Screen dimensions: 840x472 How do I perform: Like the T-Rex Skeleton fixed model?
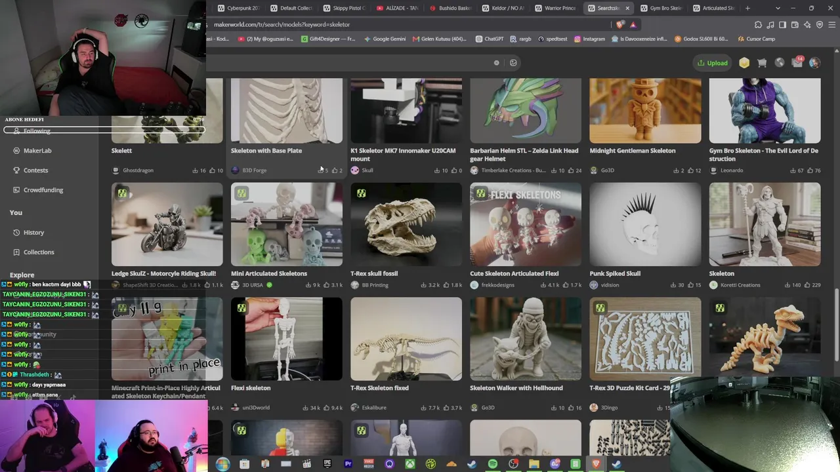pos(452,408)
